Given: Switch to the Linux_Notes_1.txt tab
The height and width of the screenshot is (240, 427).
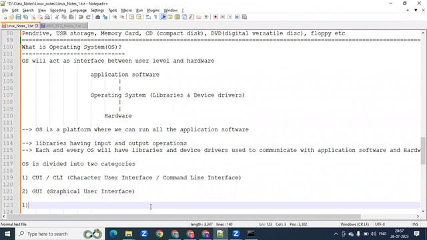Looking at the screenshot, I should (19, 26).
